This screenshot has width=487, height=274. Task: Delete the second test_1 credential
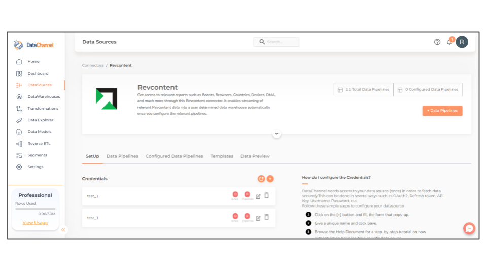pos(266,217)
